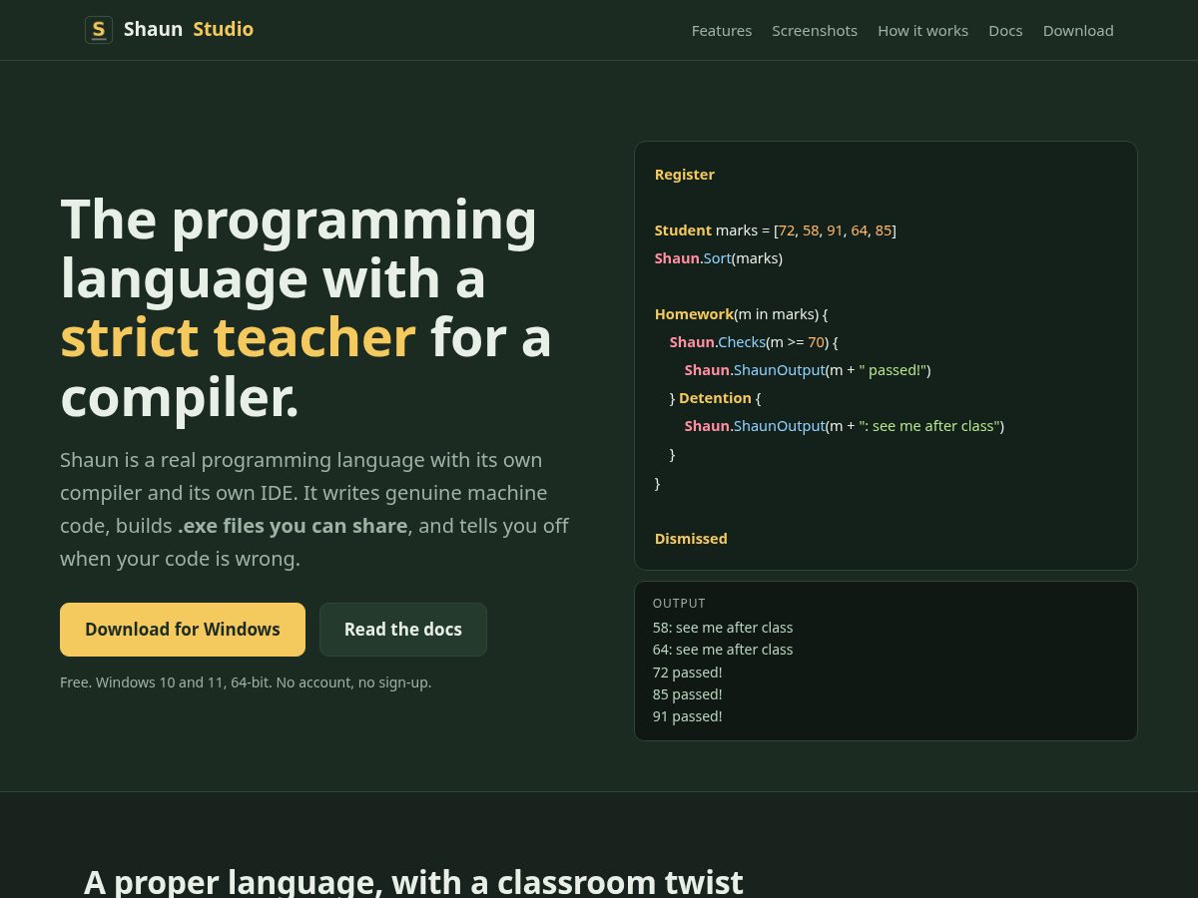The height and width of the screenshot is (898, 1198).
Task: Click the bold '.exe files you can share' text
Action: pyautogui.click(x=293, y=526)
